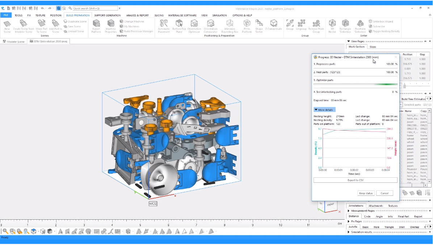
Task: Click the Minimize Bounding Box icon
Action: coord(230,26)
